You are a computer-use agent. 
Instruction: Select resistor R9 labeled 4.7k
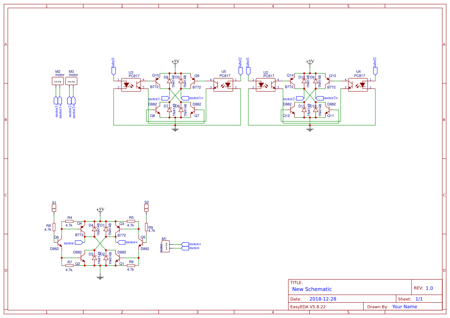[x=147, y=228]
